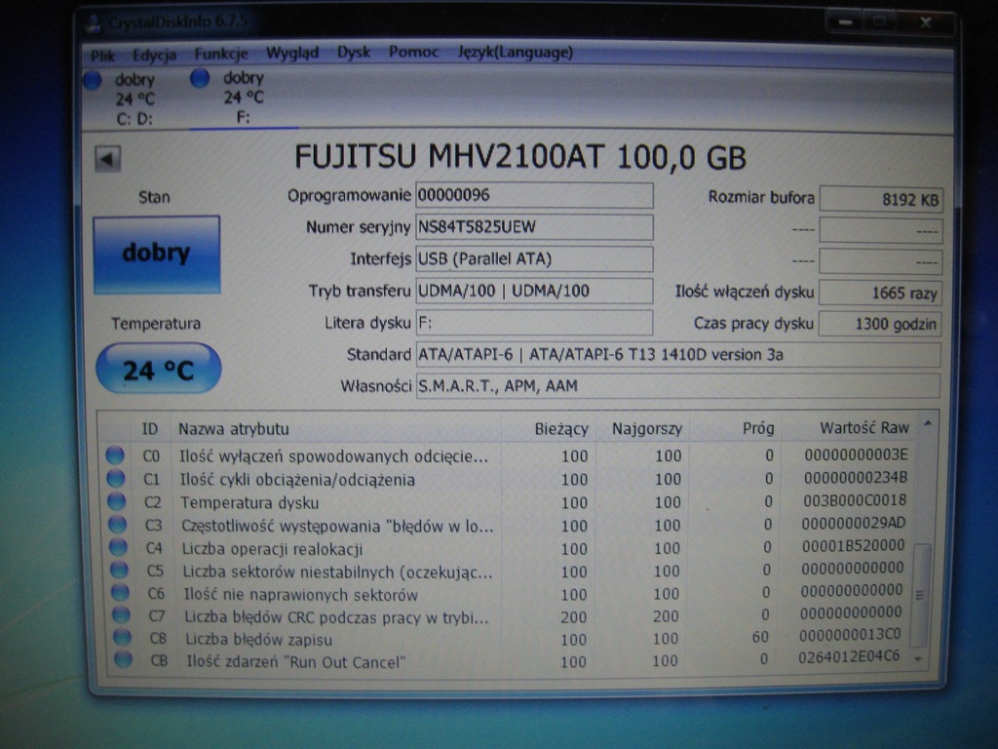This screenshot has width=998, height=749.
Task: Minimize the CrystalDiskInfo window
Action: pos(845,22)
